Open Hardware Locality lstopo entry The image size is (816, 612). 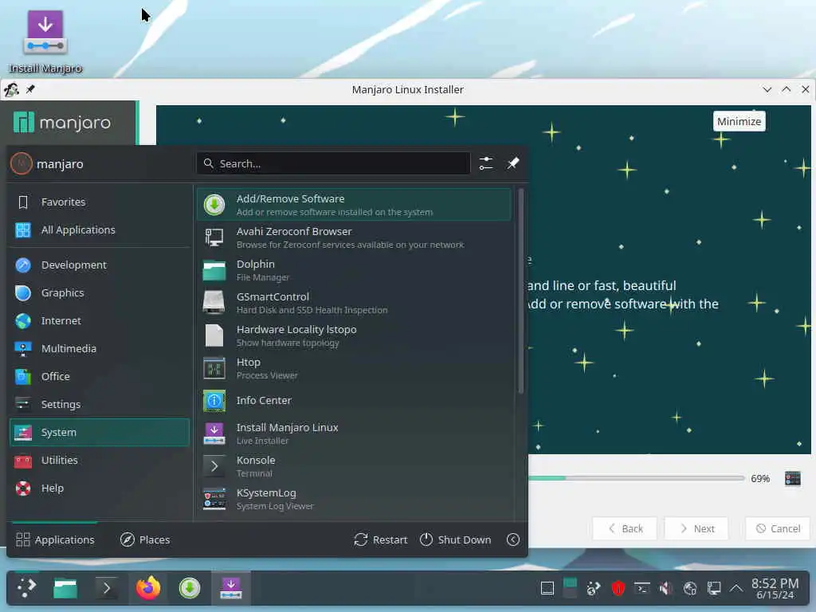click(355, 335)
